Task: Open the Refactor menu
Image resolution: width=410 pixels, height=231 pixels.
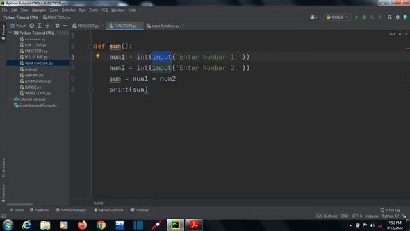Action: tap(69, 10)
